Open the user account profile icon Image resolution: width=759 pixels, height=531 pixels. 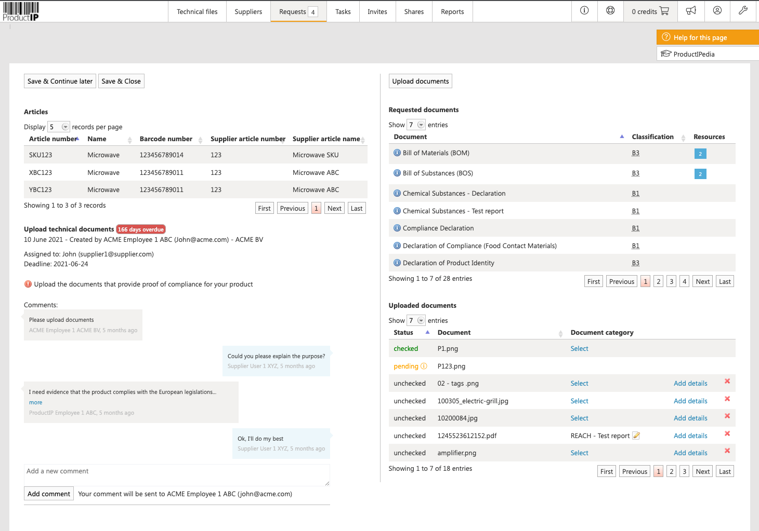point(717,10)
